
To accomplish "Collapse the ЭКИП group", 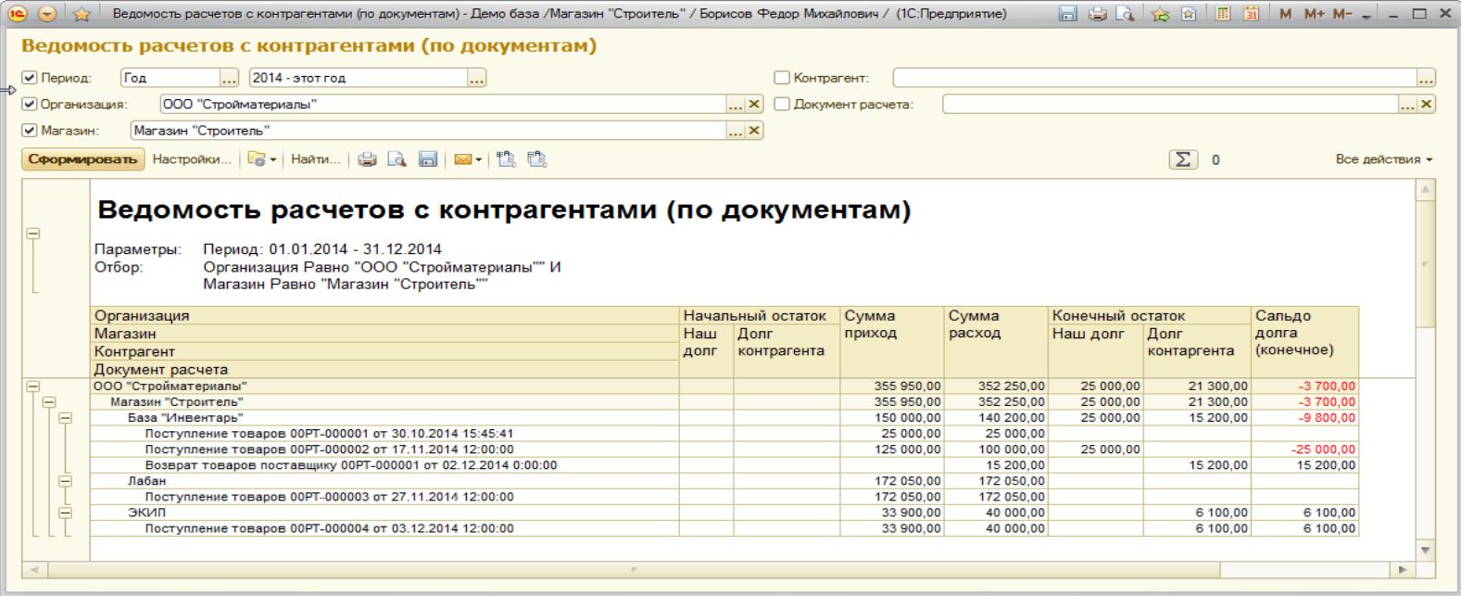I will [65, 513].
